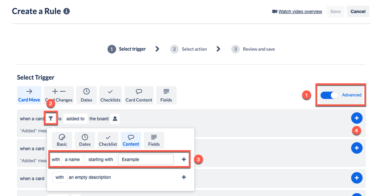Change the 'a name' filter option
This screenshot has height=196, width=382.
[x=72, y=159]
